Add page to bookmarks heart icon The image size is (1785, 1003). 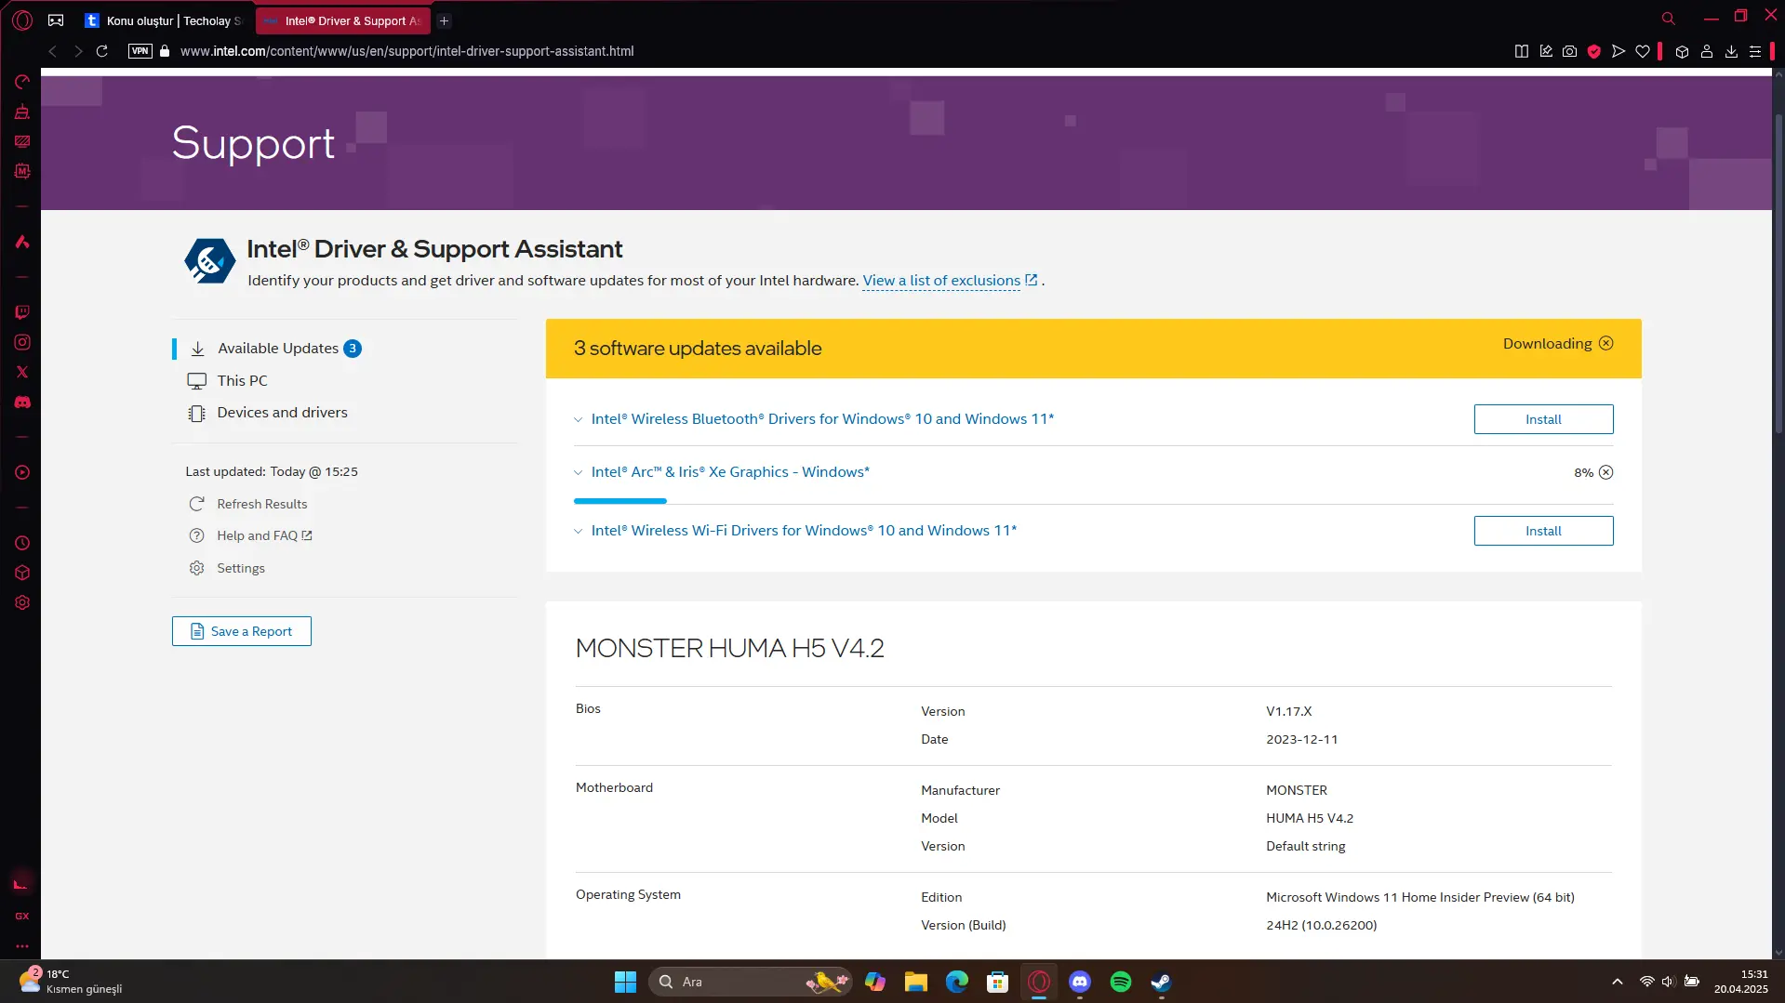[x=1643, y=51]
